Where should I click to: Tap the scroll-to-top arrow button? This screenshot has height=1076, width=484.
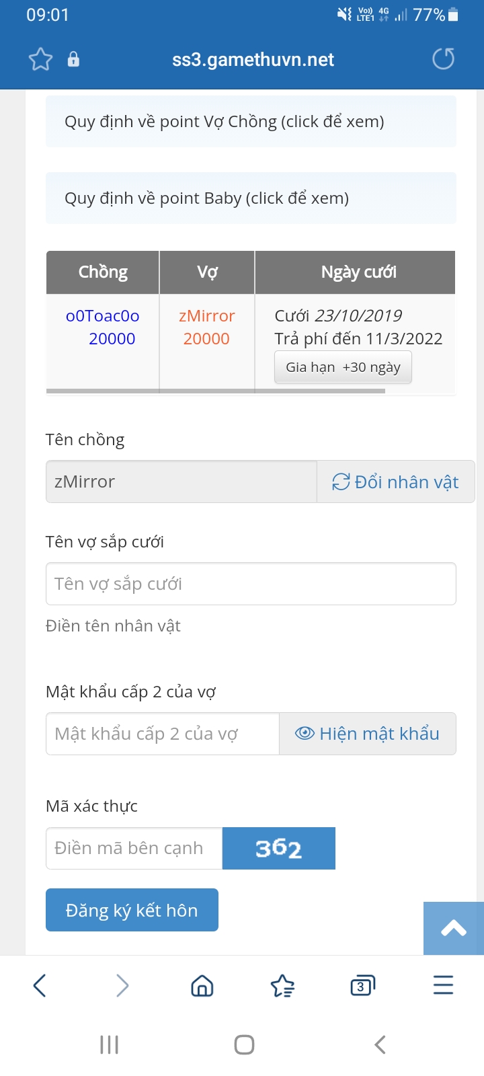[454, 929]
